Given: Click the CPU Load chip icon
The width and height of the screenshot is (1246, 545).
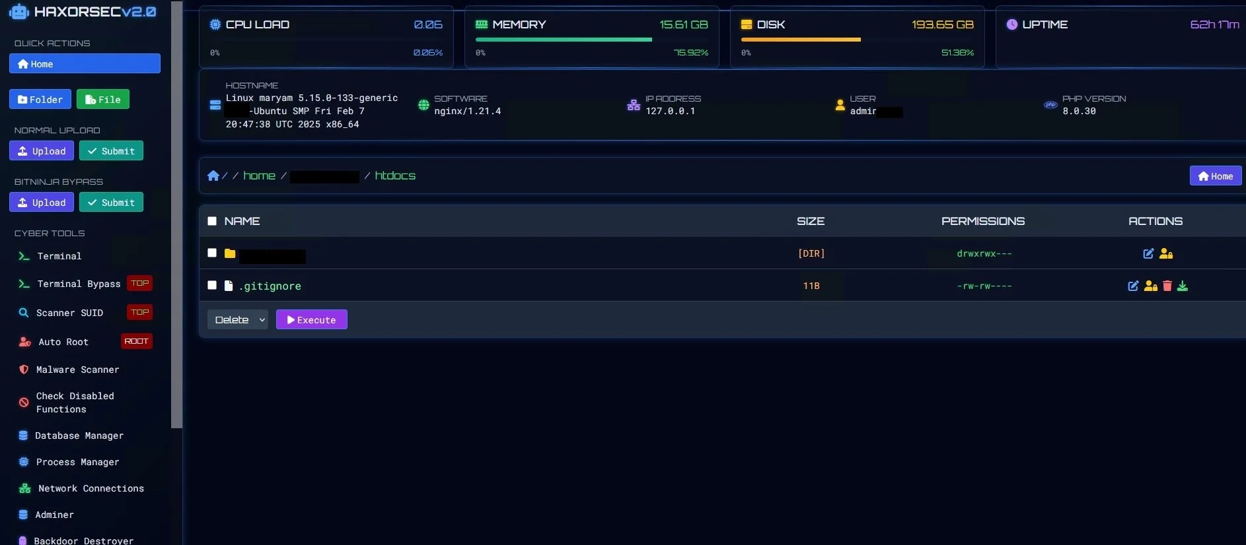Looking at the screenshot, I should point(215,24).
